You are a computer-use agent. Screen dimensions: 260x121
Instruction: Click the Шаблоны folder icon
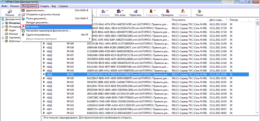click(x=6, y=41)
